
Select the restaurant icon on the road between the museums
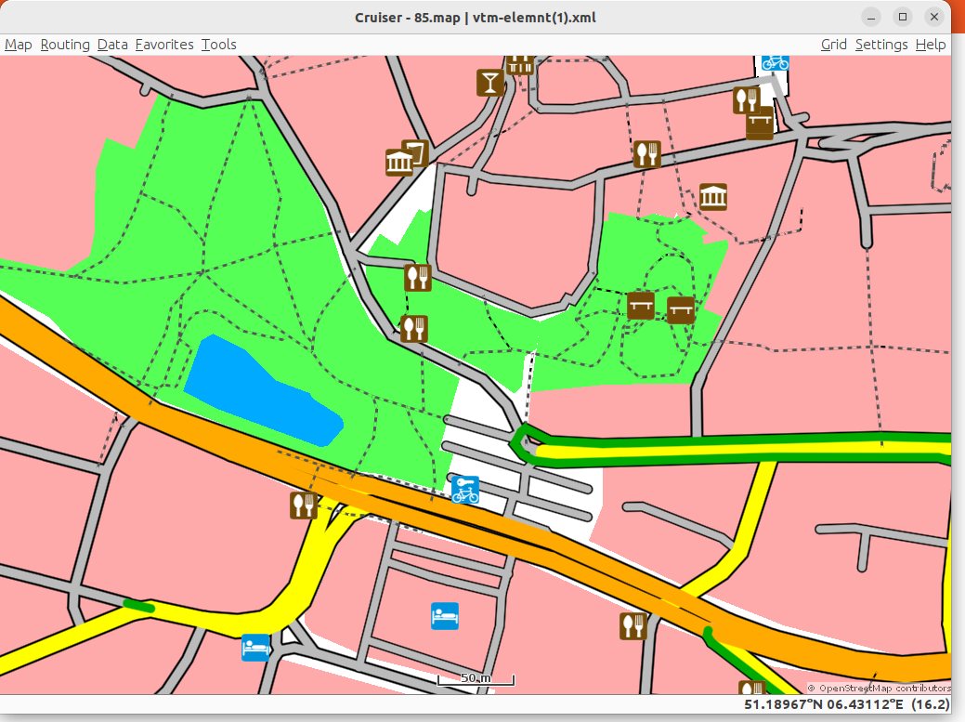pos(646,154)
